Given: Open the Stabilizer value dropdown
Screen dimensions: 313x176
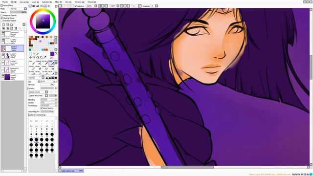Looking at the screenshot, I should 156,6.
